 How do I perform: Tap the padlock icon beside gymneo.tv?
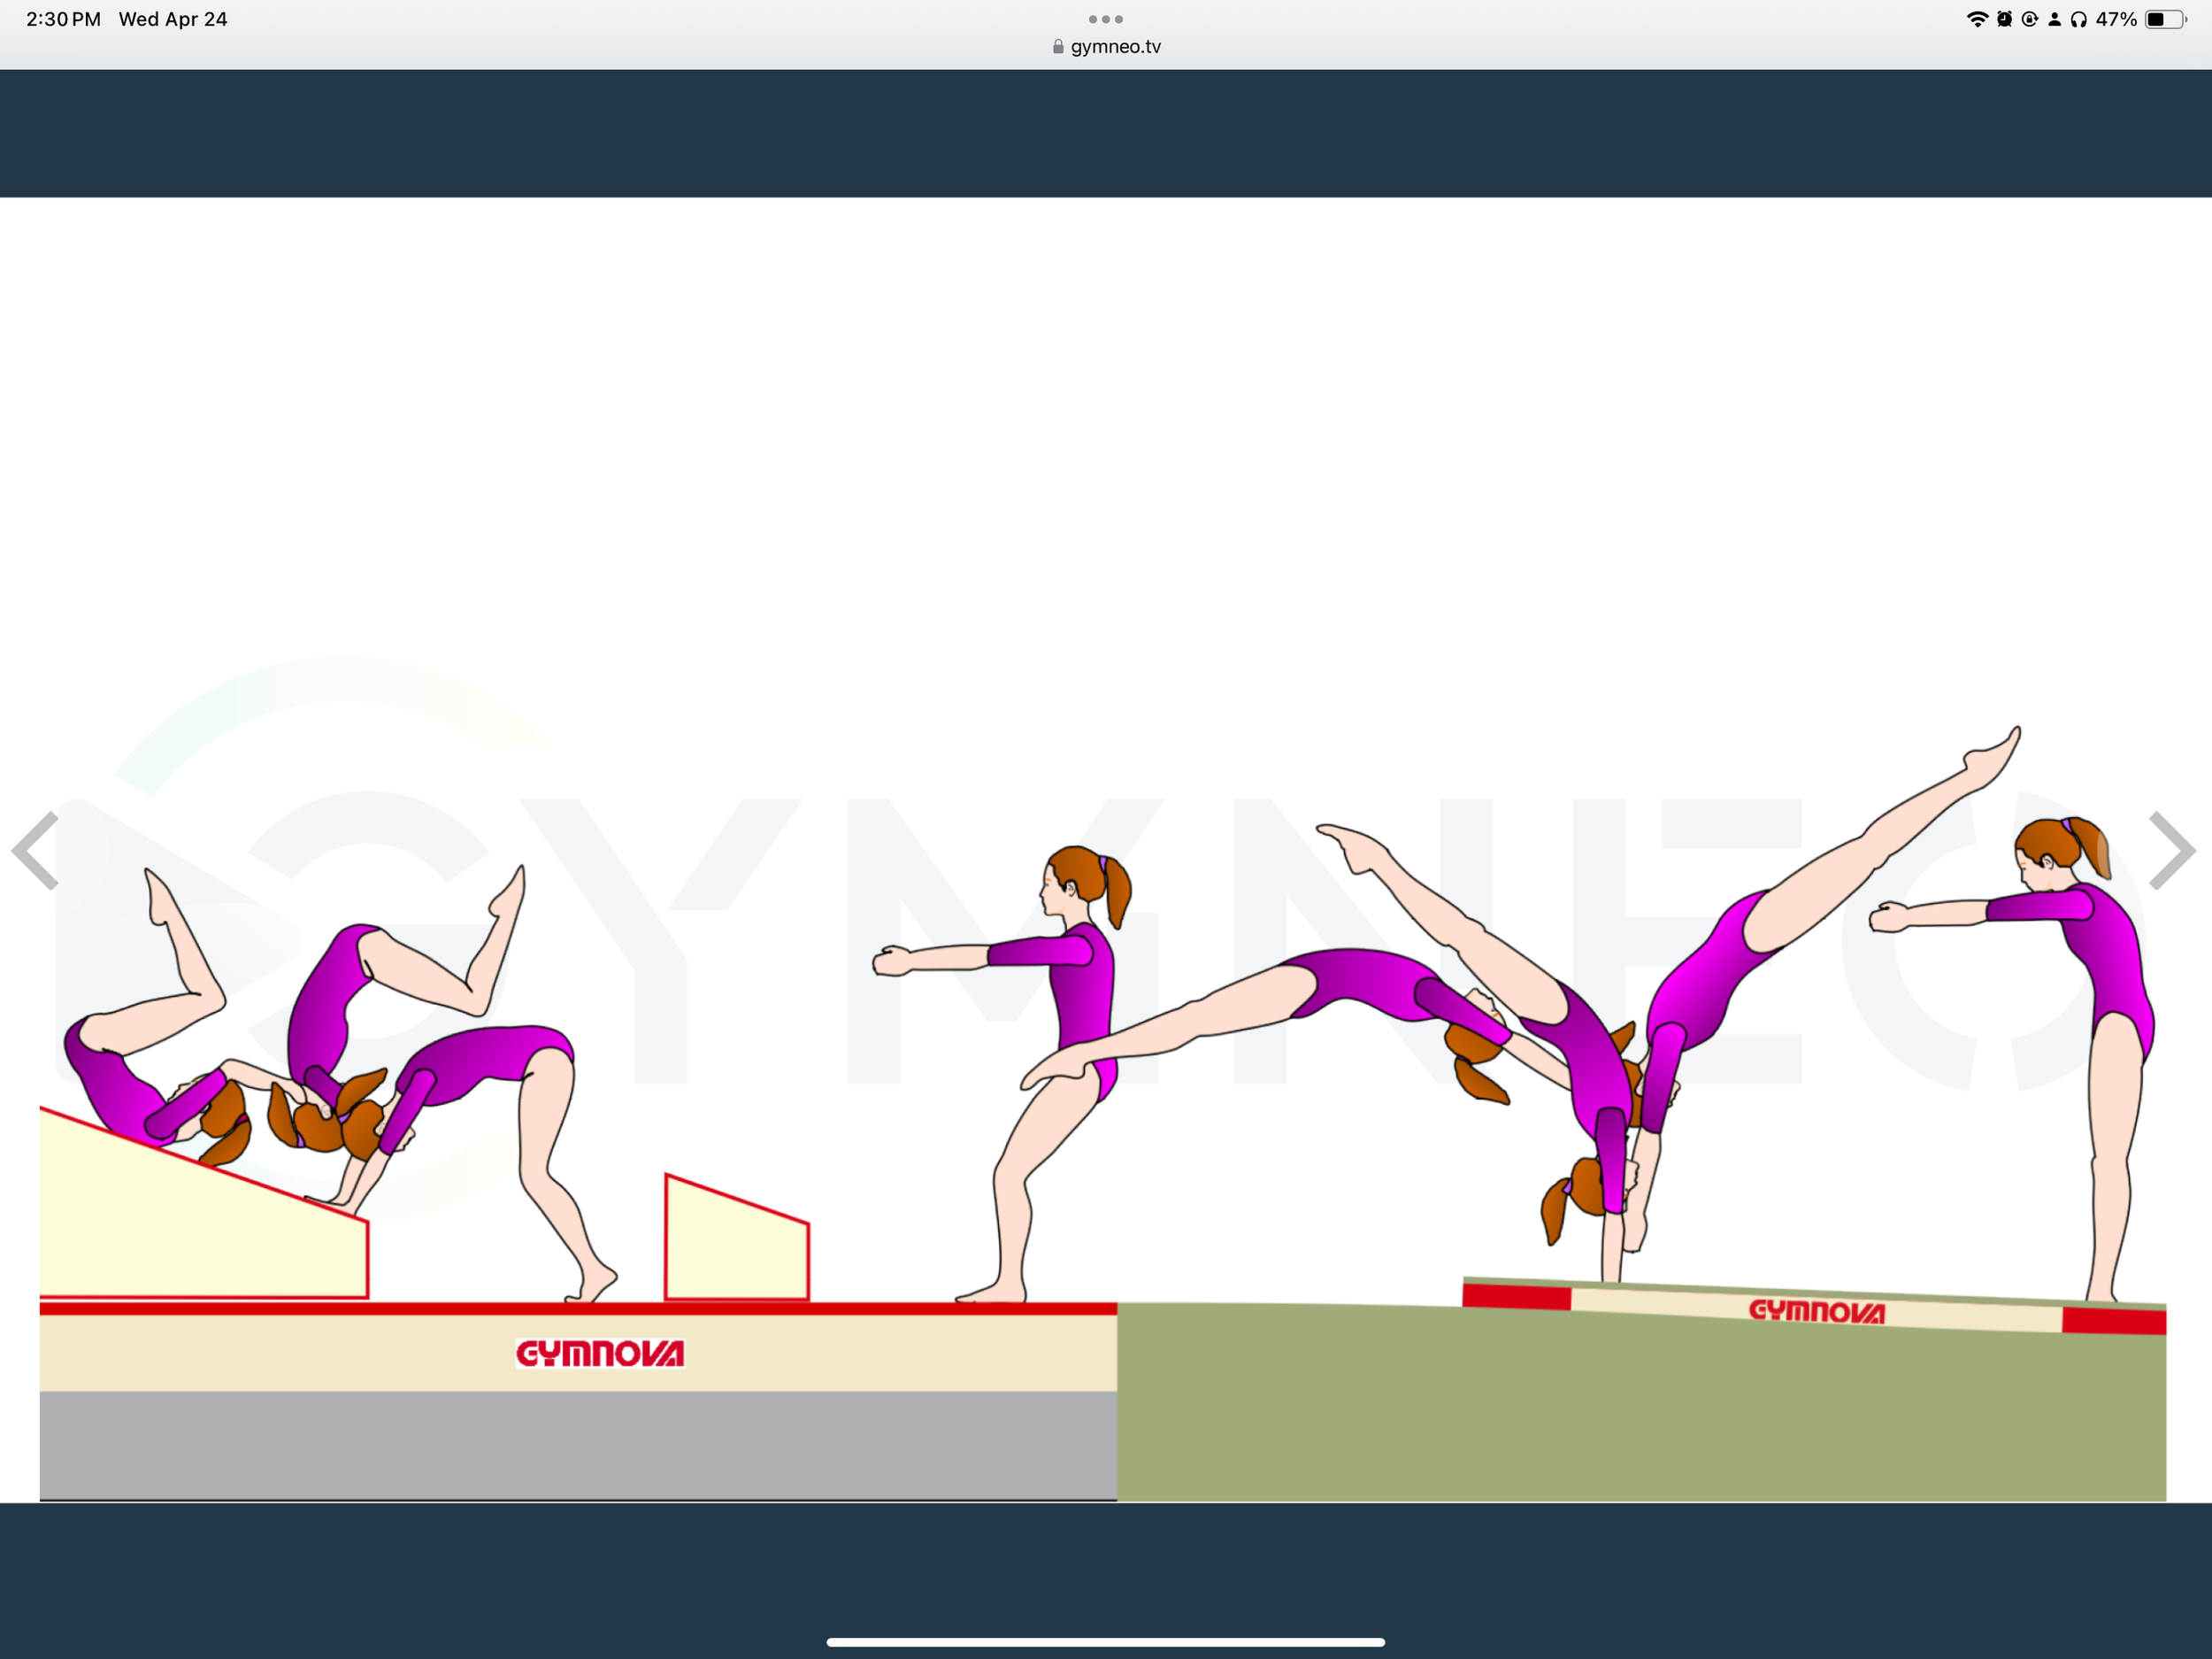coord(1058,47)
